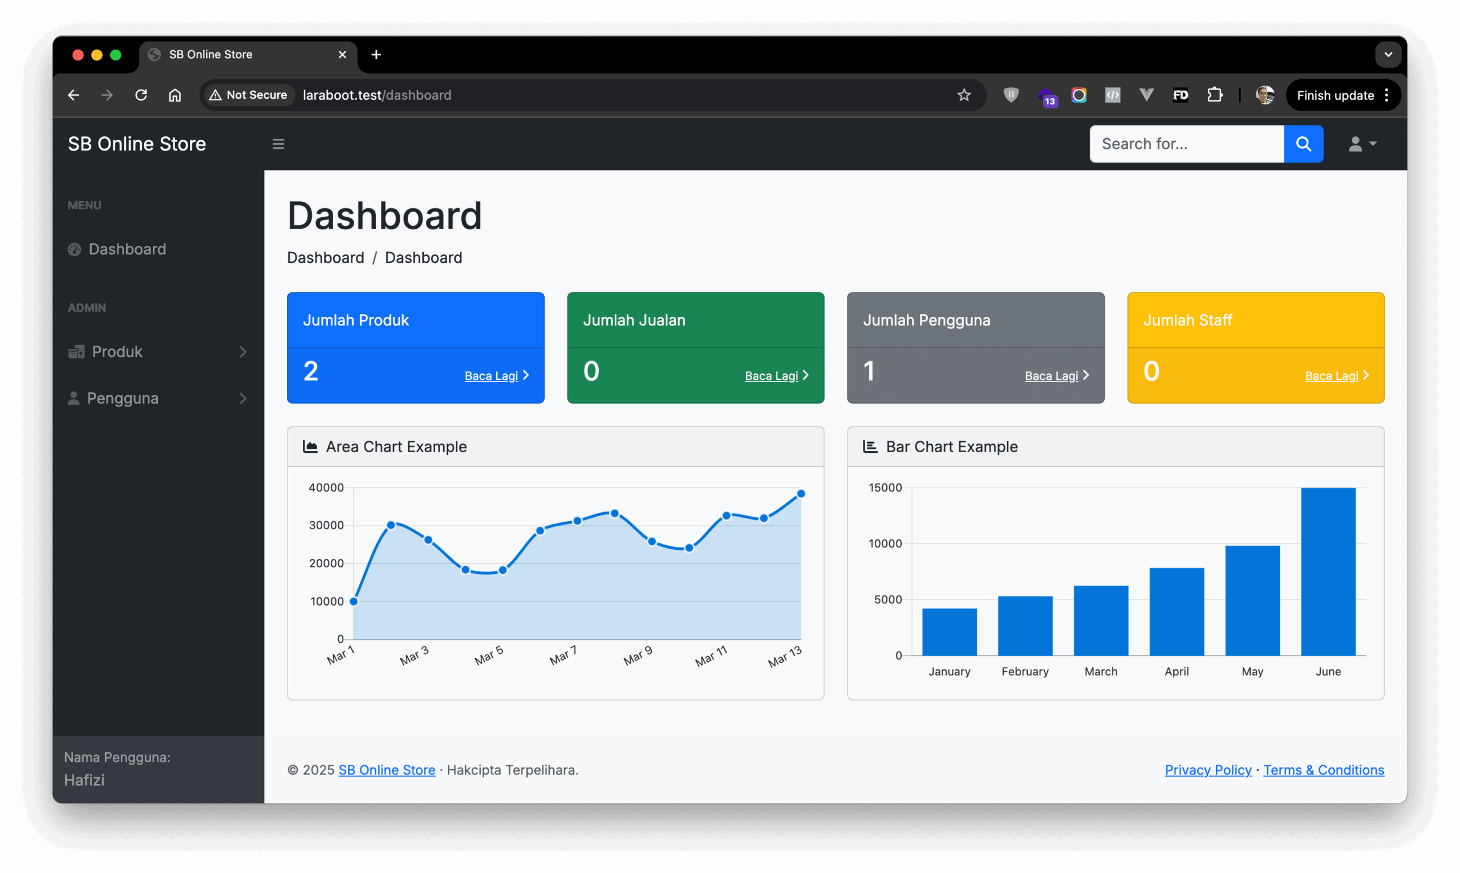Open Baca Lagi on Jumlah Pengguna card
This screenshot has height=873, width=1460.
1051,376
